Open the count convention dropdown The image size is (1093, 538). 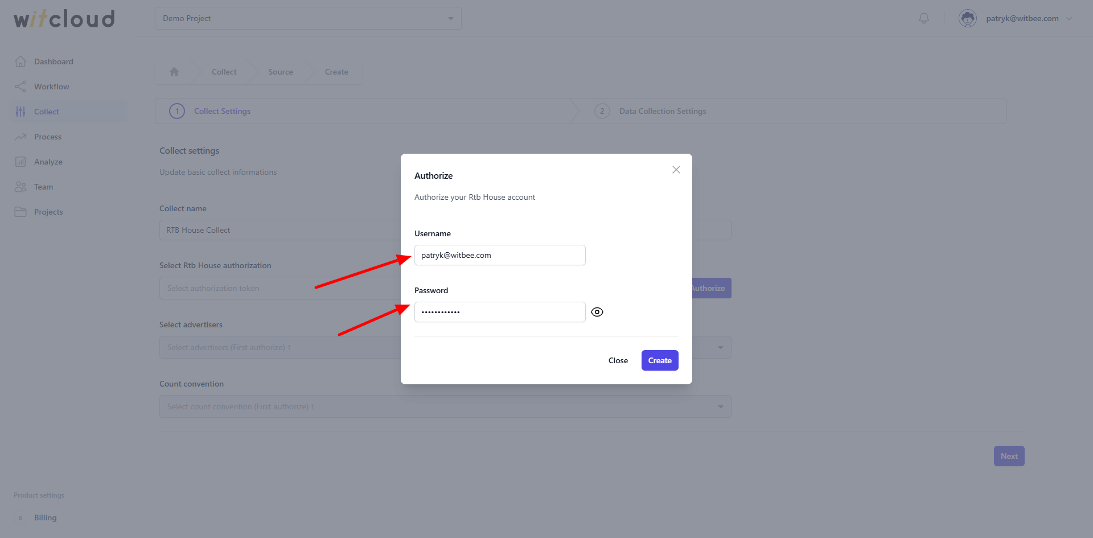[x=445, y=406]
